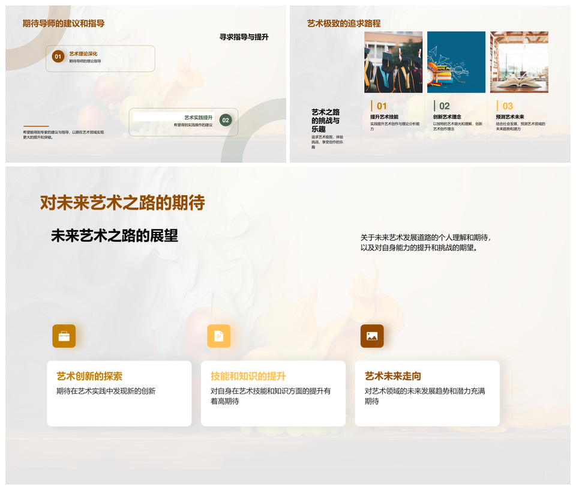
Task: Open the graduates photo thumbnail
Action: pos(393,62)
